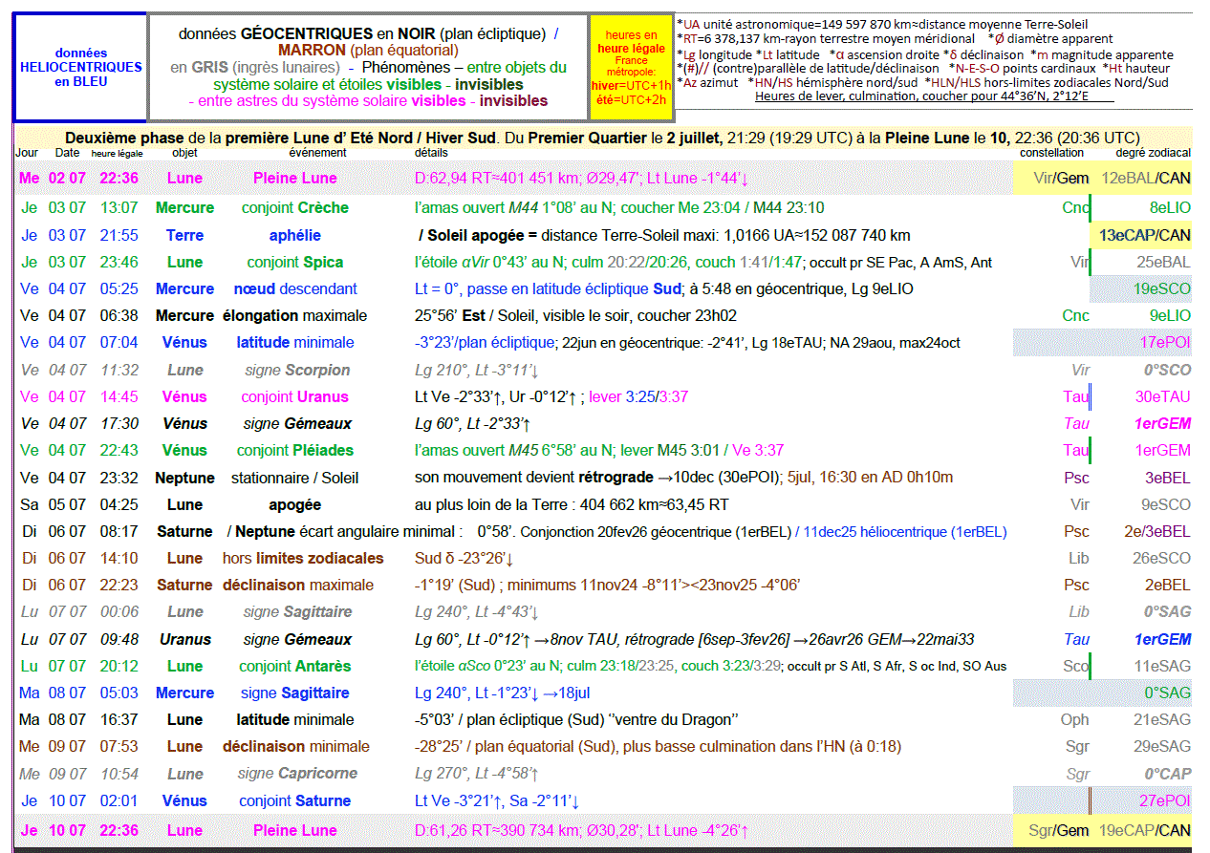
Task: Click the 'conjoint Saturne' event
Action: pos(294,800)
